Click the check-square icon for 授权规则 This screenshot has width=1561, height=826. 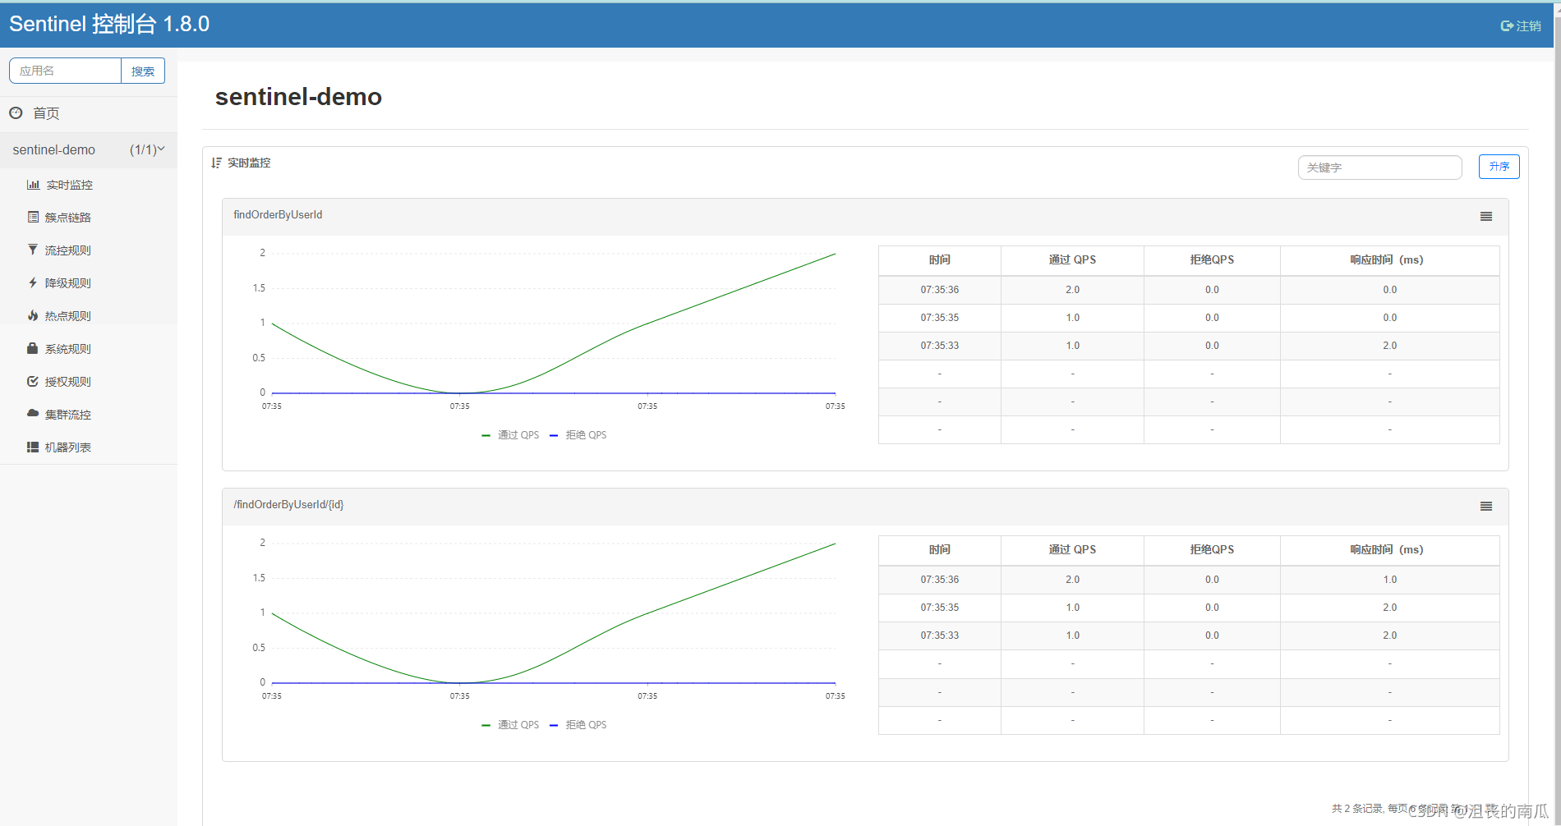click(33, 381)
